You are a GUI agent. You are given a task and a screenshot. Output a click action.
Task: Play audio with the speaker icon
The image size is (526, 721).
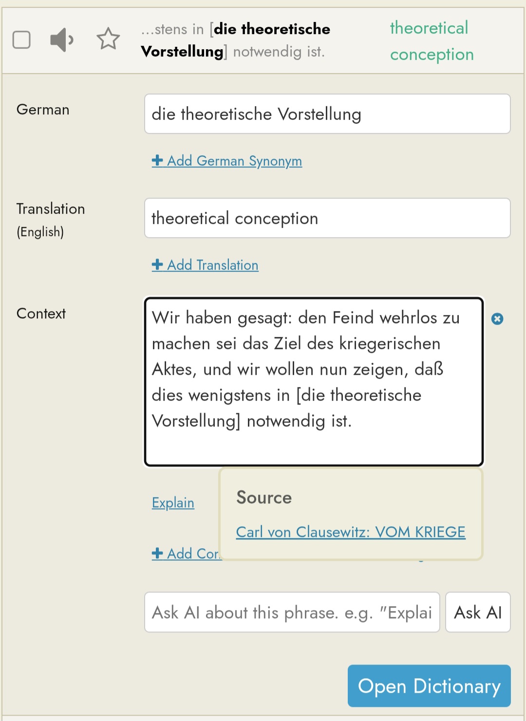pyautogui.click(x=62, y=40)
